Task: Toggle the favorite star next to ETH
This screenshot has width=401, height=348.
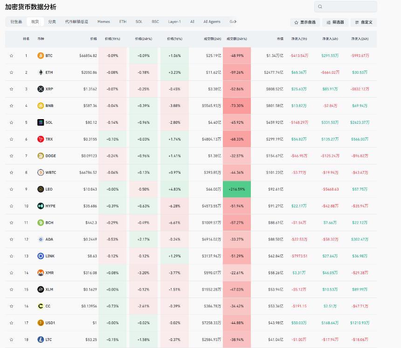Action: coord(11,72)
